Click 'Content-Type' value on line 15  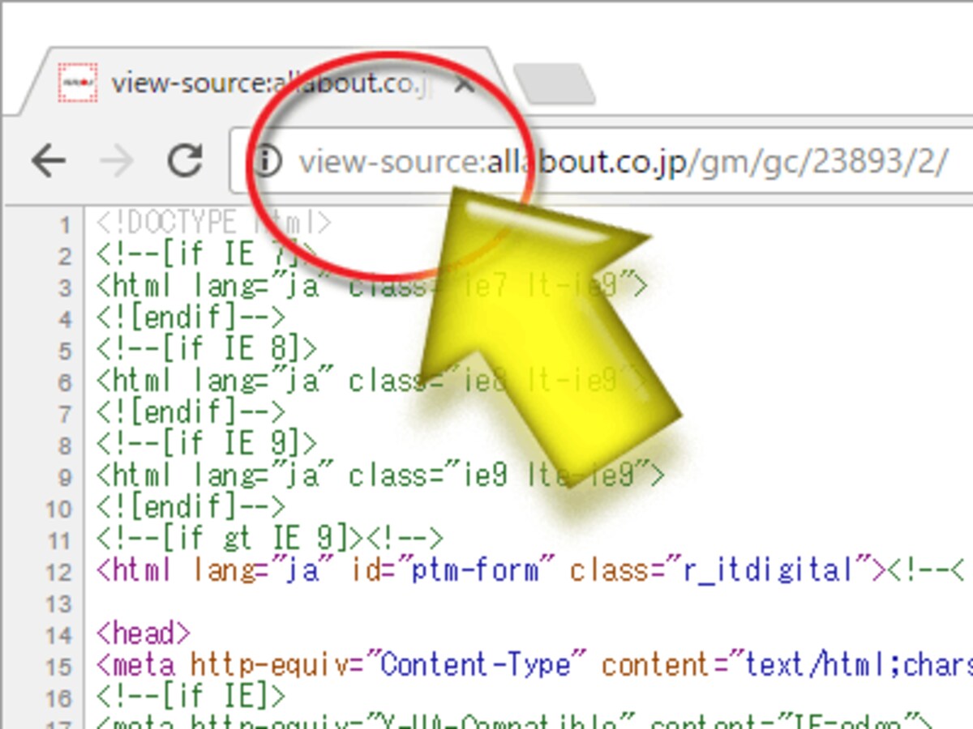475,665
